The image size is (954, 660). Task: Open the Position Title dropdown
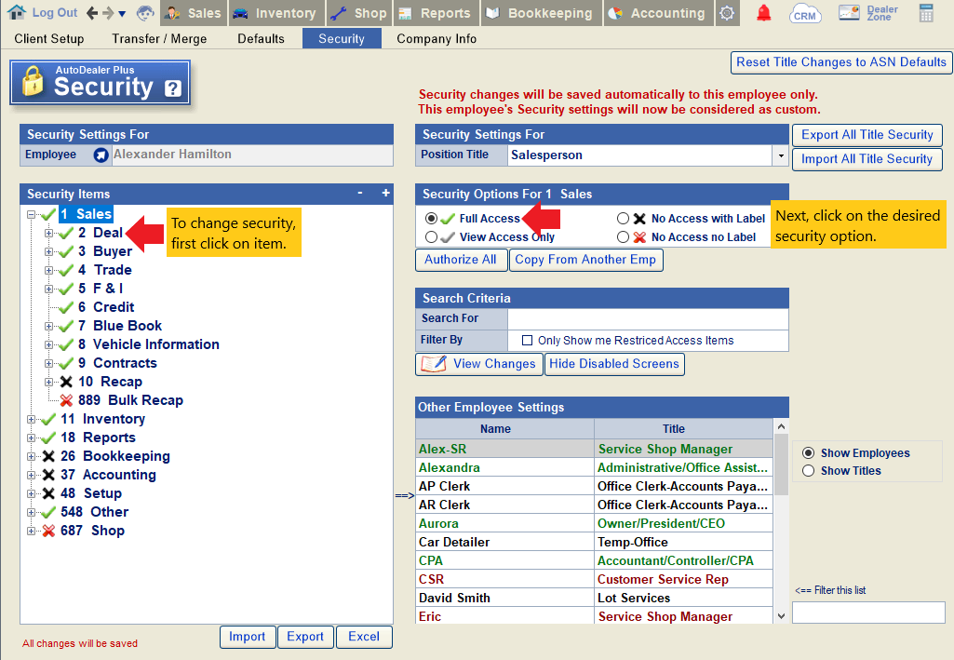(781, 155)
